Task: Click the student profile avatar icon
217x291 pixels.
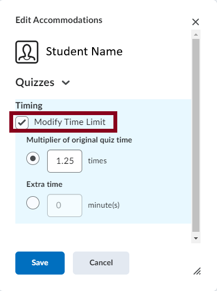Action: pyautogui.click(x=27, y=52)
